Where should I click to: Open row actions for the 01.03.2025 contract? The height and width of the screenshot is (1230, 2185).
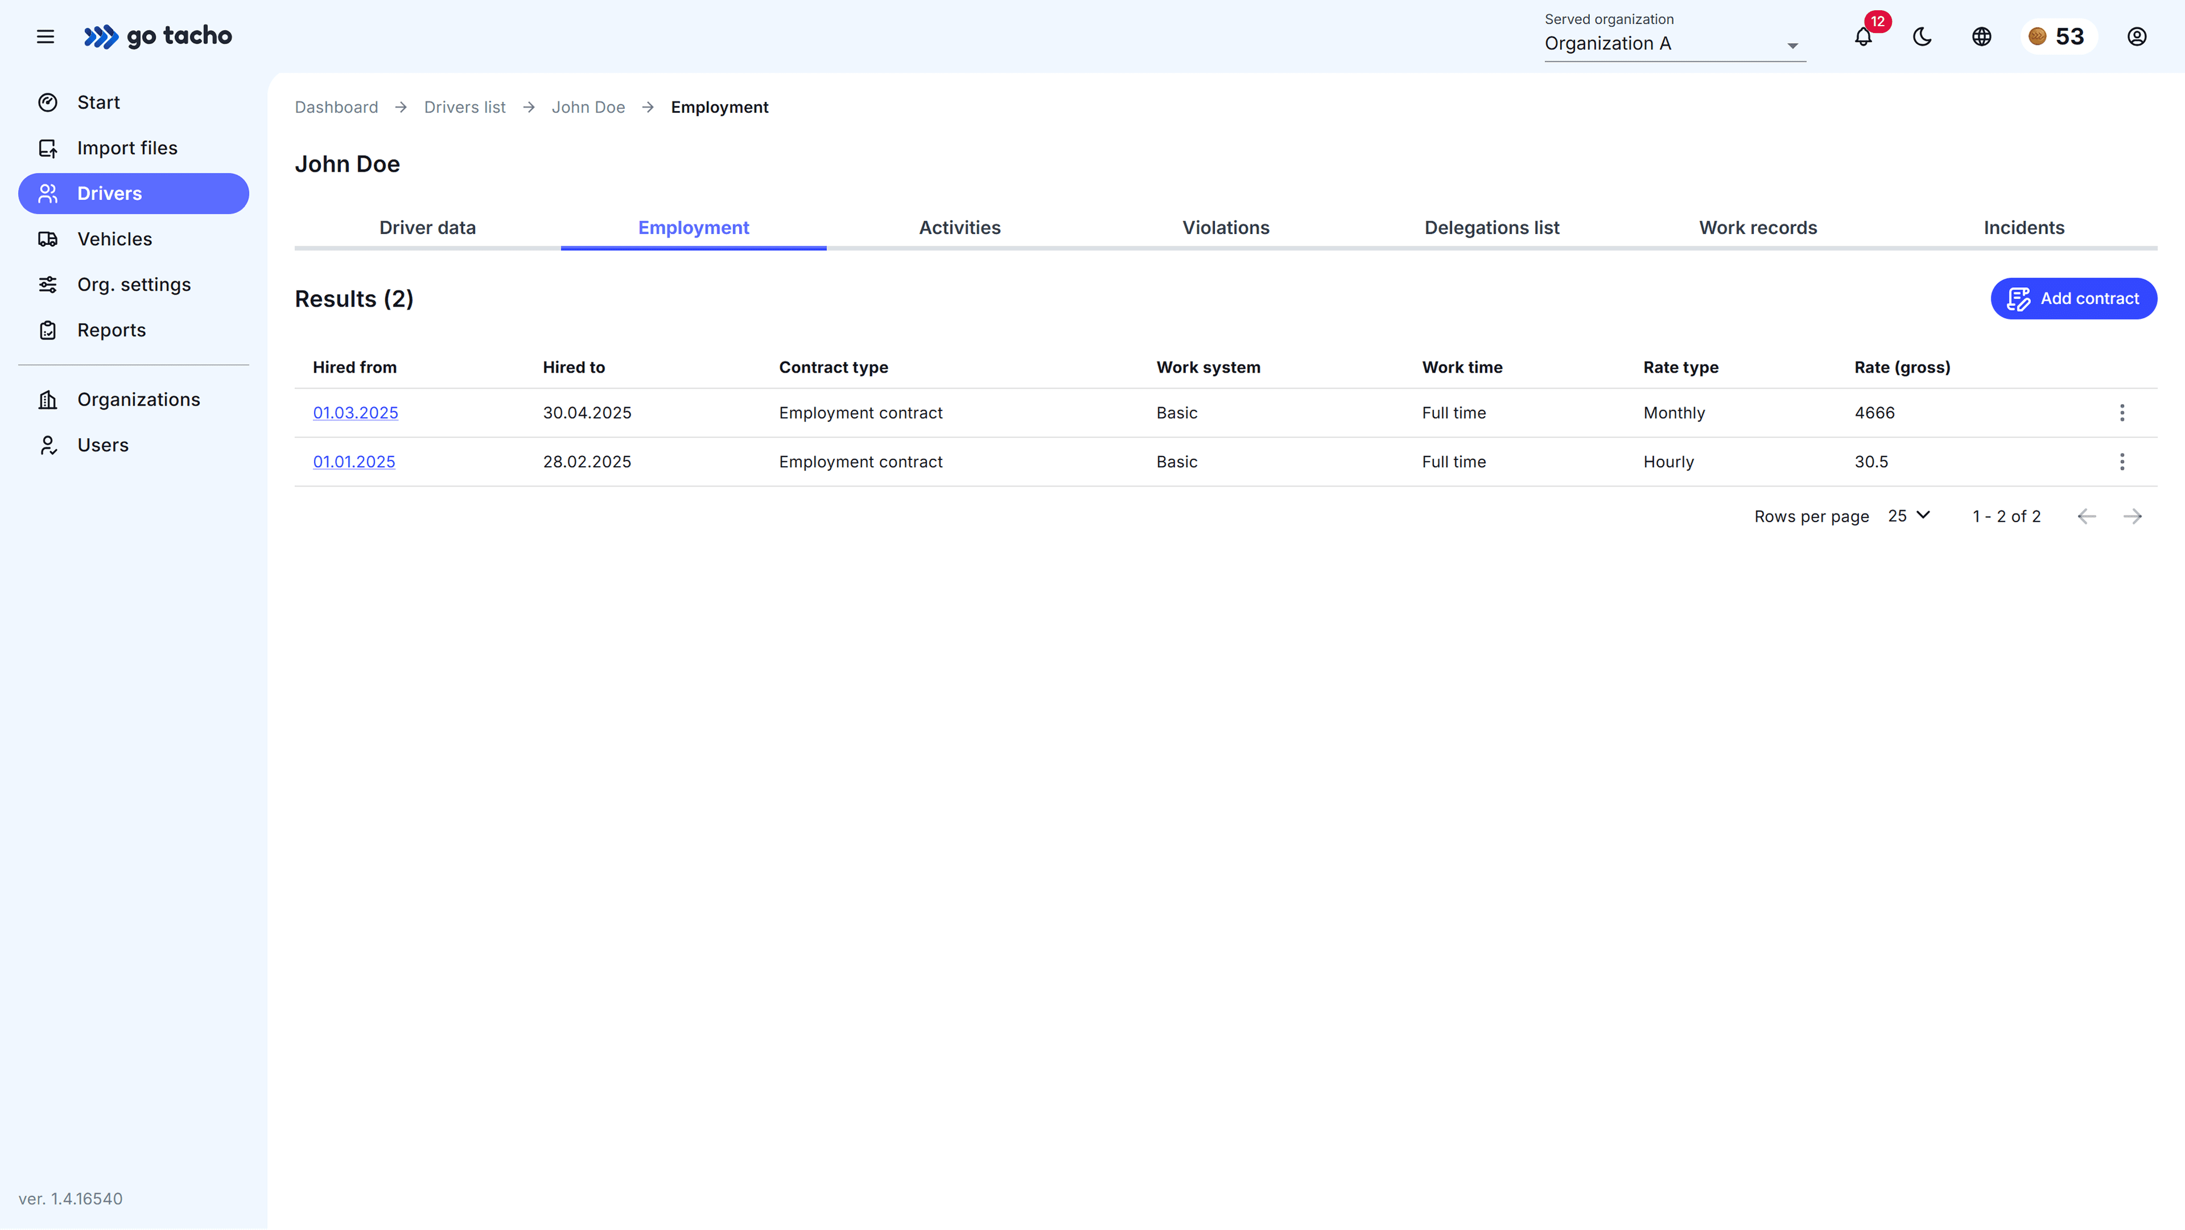pyautogui.click(x=2122, y=413)
